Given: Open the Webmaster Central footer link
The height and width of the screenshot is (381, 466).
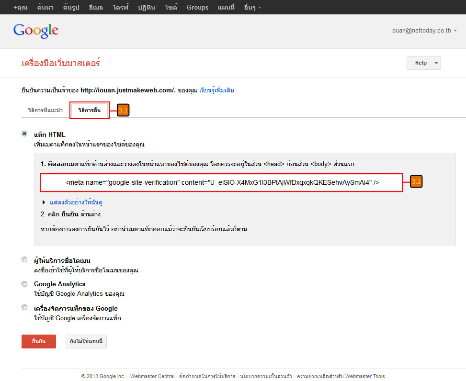Looking at the screenshot, I should [x=152, y=376].
